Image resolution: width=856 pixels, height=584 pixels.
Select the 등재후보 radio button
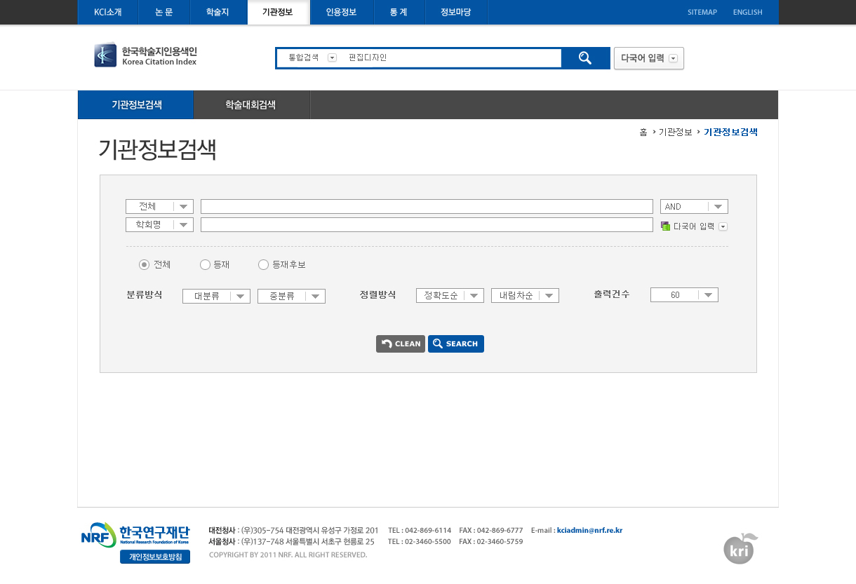coord(263,264)
